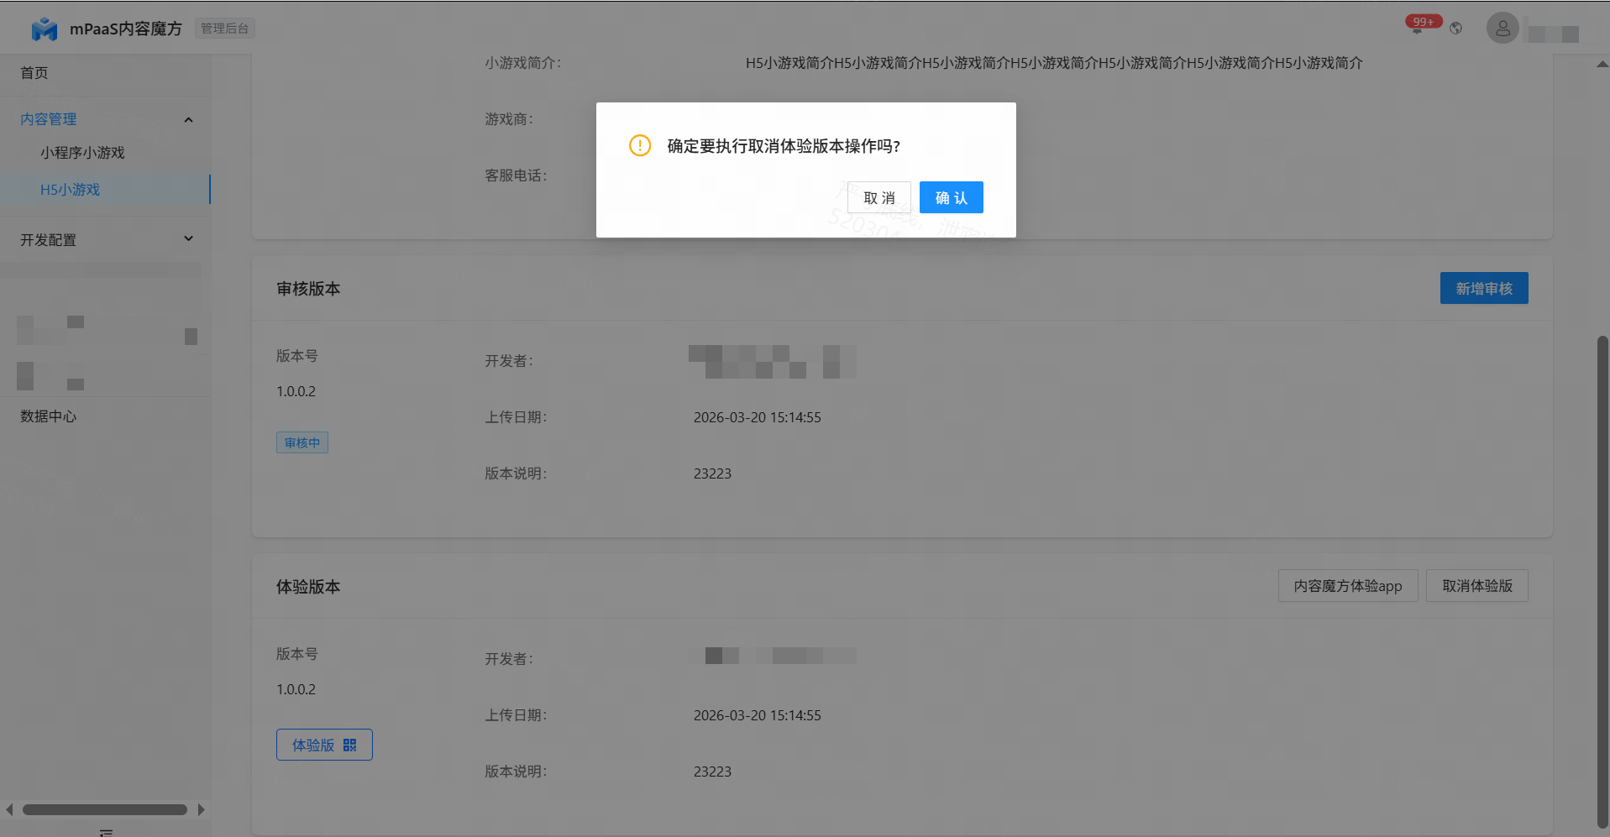The image size is (1610, 837).
Task: Open the user avatar menu
Action: tap(1502, 29)
